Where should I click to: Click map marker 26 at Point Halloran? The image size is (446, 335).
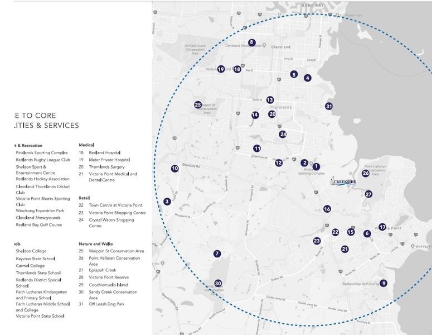pyautogui.click(x=366, y=173)
